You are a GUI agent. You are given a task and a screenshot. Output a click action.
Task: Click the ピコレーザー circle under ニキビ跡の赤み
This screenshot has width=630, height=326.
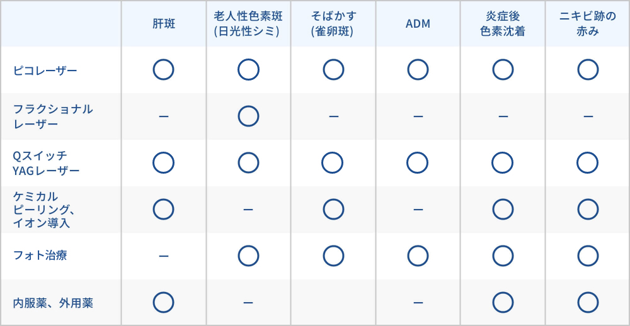coord(587,70)
